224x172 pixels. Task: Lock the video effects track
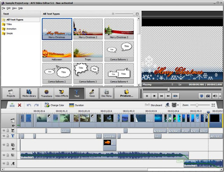tap(8, 130)
